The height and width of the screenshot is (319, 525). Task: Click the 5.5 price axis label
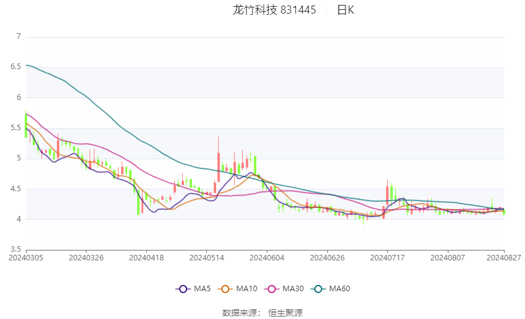click(x=15, y=128)
